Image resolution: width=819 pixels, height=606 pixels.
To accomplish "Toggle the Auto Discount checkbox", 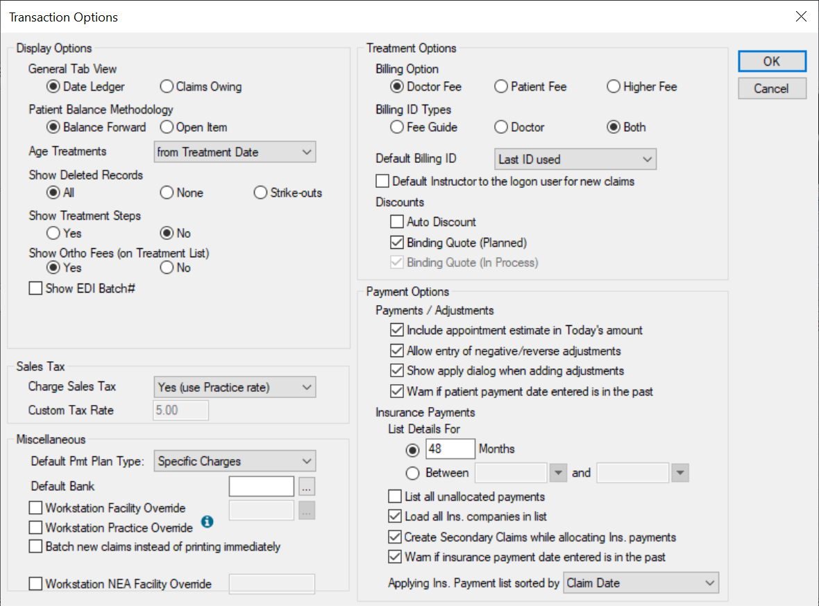I will coord(397,223).
